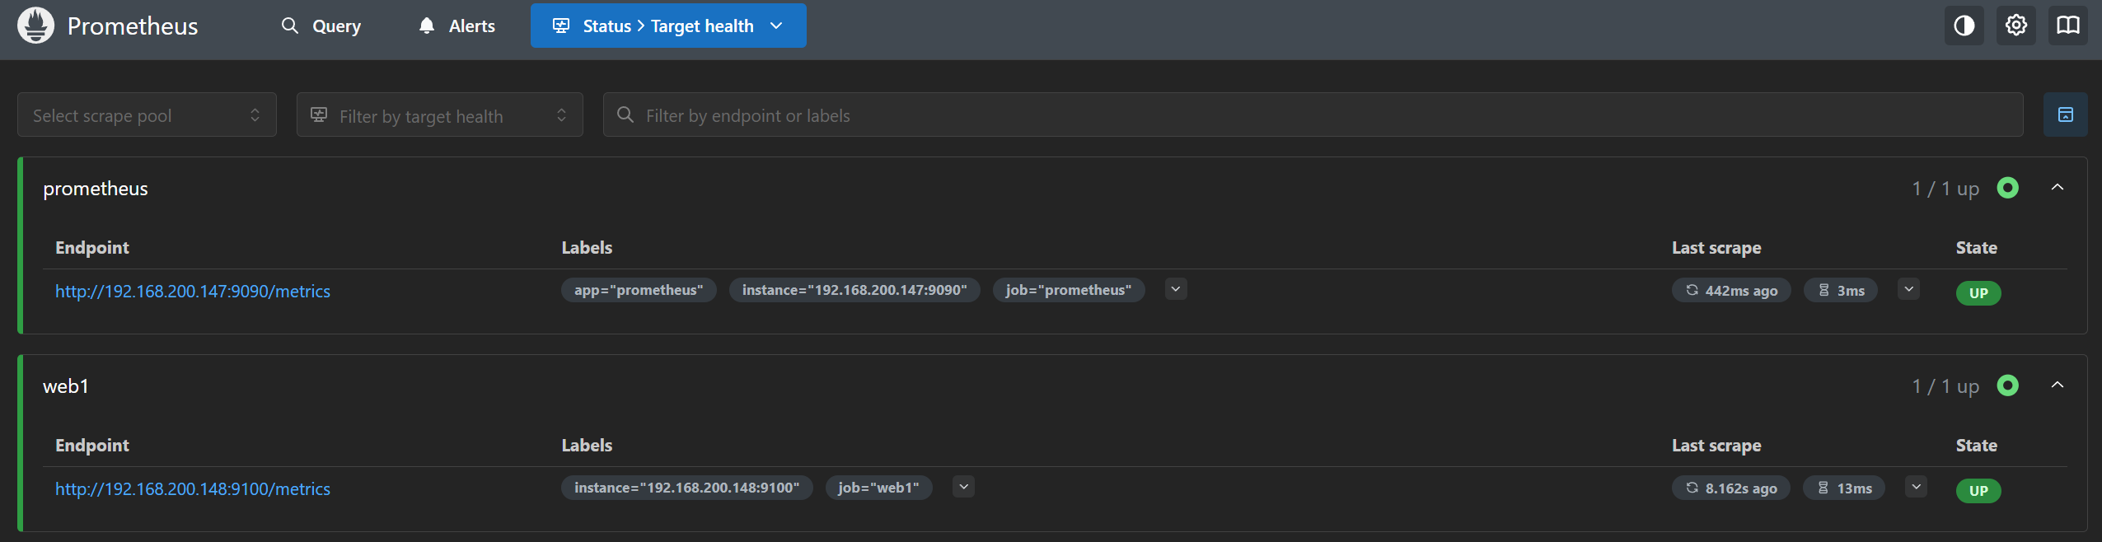Click the green health circle for web1 pool

tap(2008, 385)
